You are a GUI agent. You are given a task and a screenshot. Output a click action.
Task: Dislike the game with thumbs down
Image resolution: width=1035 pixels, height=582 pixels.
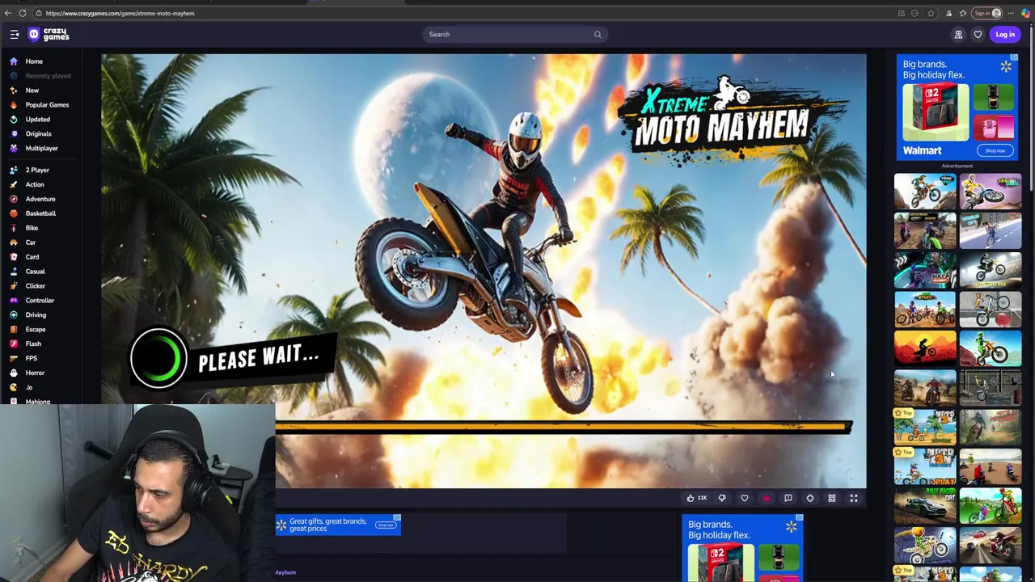(x=722, y=499)
